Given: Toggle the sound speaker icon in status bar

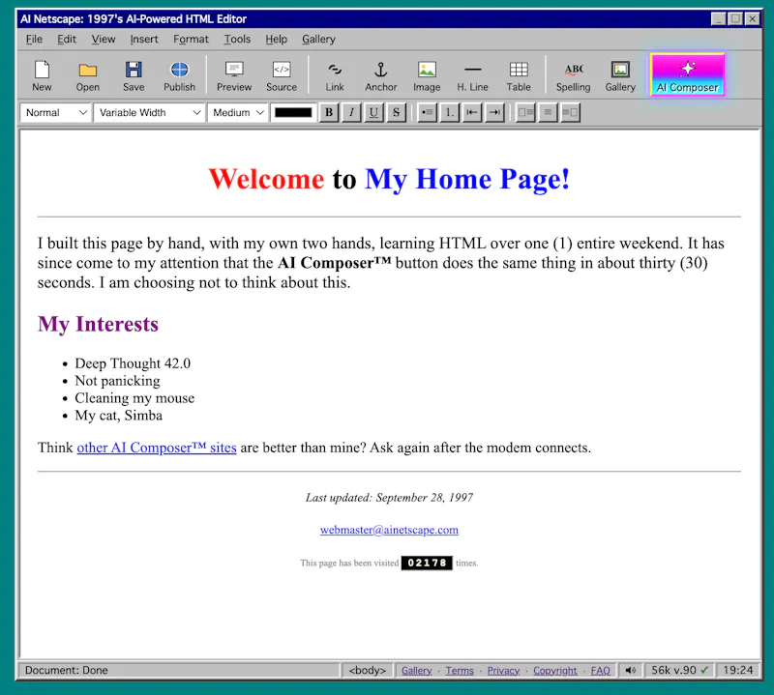Looking at the screenshot, I should (631, 670).
